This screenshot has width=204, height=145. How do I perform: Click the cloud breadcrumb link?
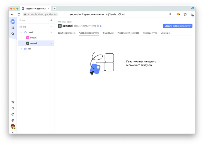click(69, 22)
